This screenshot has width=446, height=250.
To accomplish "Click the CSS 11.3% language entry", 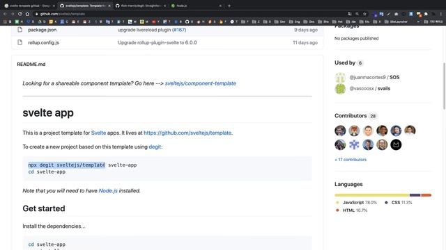I will (x=399, y=202).
